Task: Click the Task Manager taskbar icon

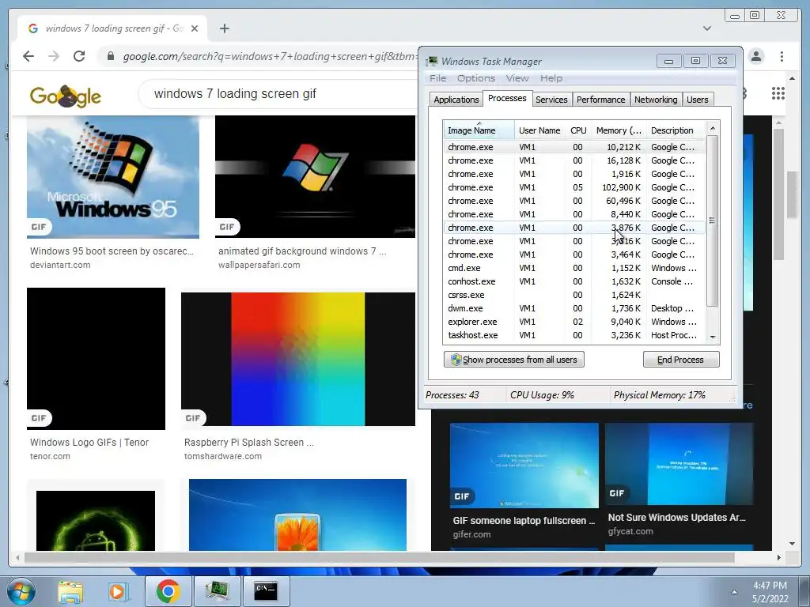Action: coord(217,591)
